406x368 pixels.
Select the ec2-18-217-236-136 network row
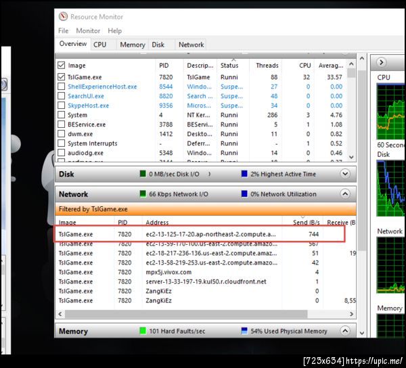(x=206, y=253)
